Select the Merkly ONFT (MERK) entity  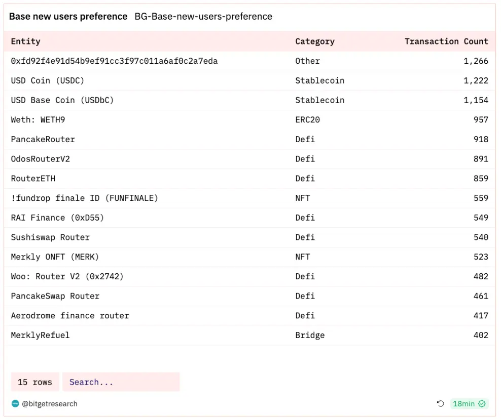[x=55, y=257]
